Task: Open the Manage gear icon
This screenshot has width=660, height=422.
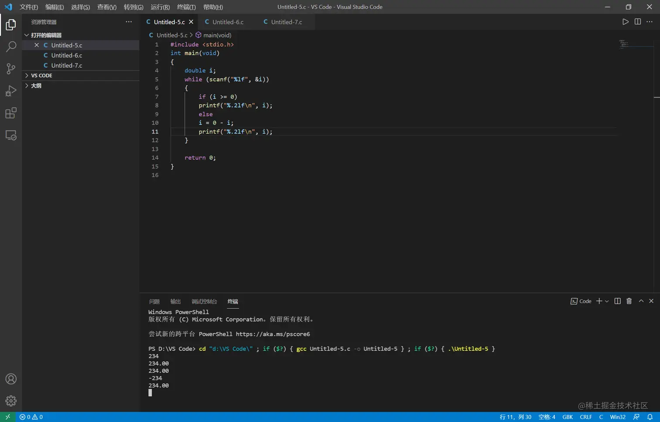Action: [x=11, y=401]
